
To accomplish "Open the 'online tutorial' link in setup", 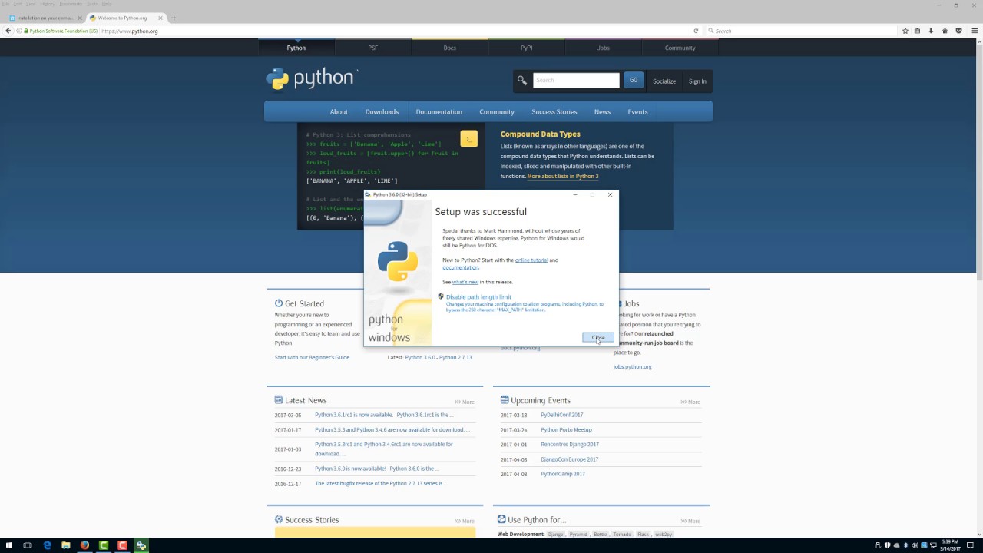I will point(531,260).
